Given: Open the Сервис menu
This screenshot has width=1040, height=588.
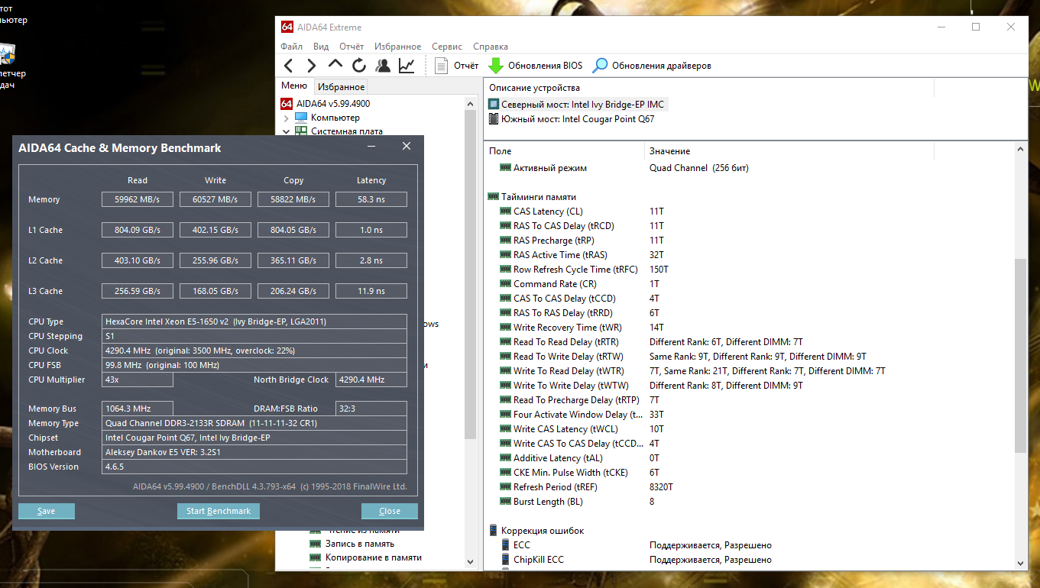Looking at the screenshot, I should coord(447,47).
